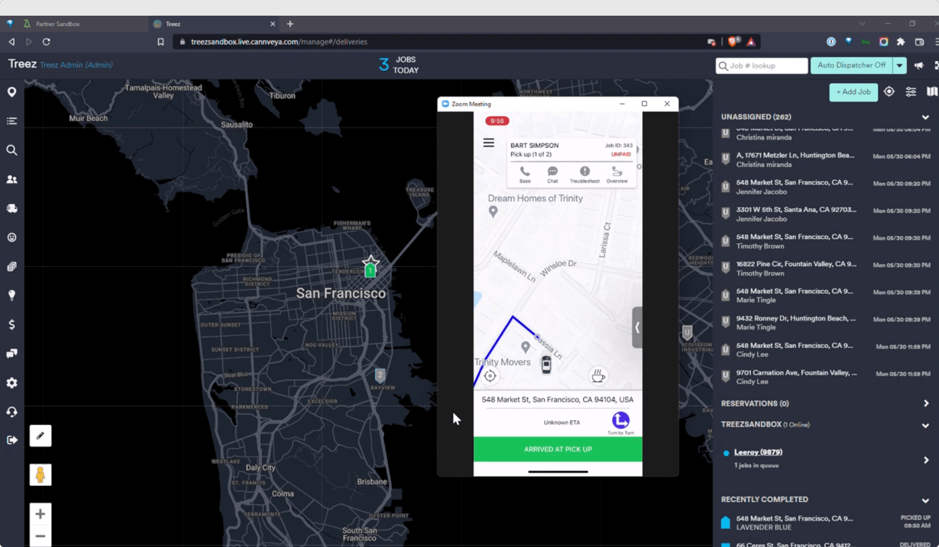
Task: Open the sliders filter icon beside Add Job
Action: click(x=911, y=92)
